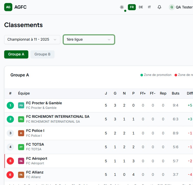The width and height of the screenshot is (193, 185).
Task: Click the Ff+ column header
Action: point(143,93)
